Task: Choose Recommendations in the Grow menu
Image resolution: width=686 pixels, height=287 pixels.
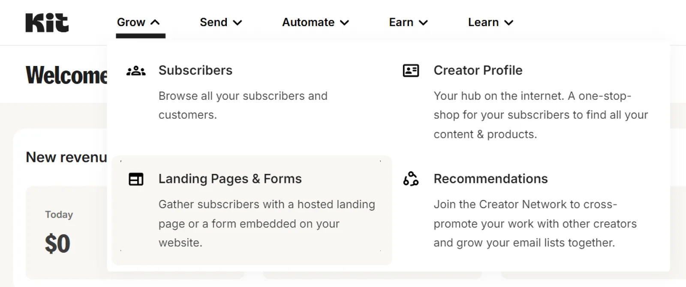Action: click(490, 179)
